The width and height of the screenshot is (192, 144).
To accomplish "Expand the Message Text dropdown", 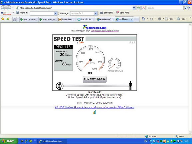I will pyautogui.click(x=96, y=13).
